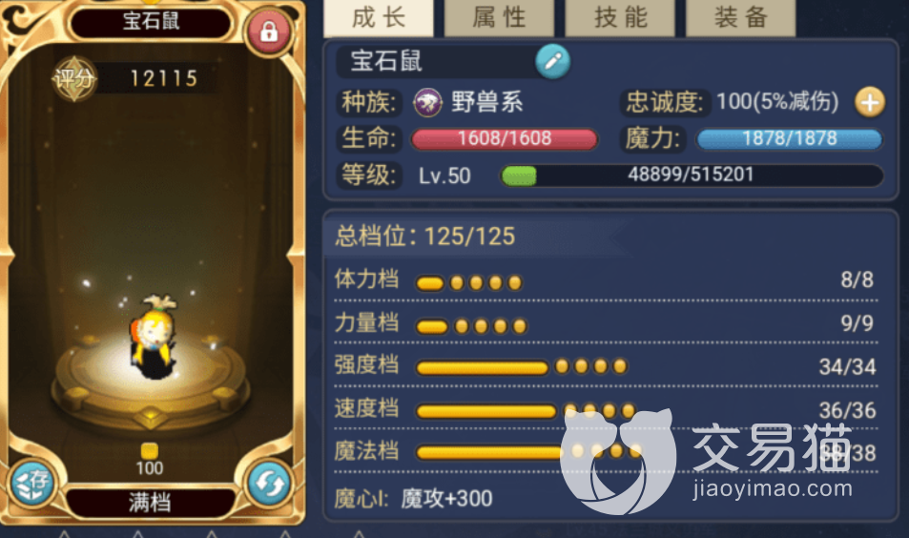Click the blue 魔力 mana bar
Viewport: 909px width, 538px height.
click(789, 138)
